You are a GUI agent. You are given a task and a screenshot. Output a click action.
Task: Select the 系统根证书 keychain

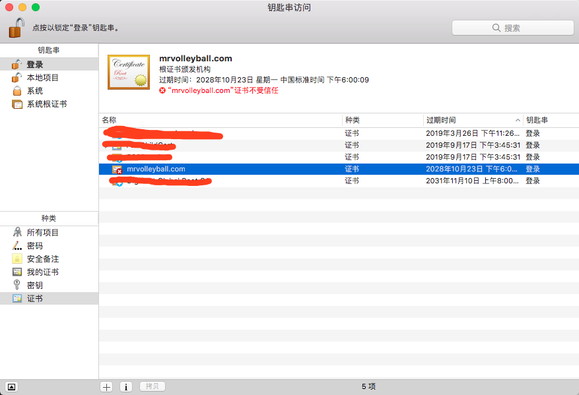[49, 104]
